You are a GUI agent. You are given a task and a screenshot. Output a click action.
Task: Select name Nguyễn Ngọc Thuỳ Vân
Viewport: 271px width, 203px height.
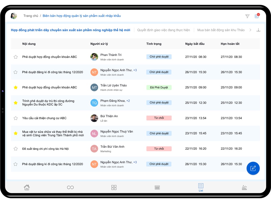pyautogui.click(x=117, y=132)
